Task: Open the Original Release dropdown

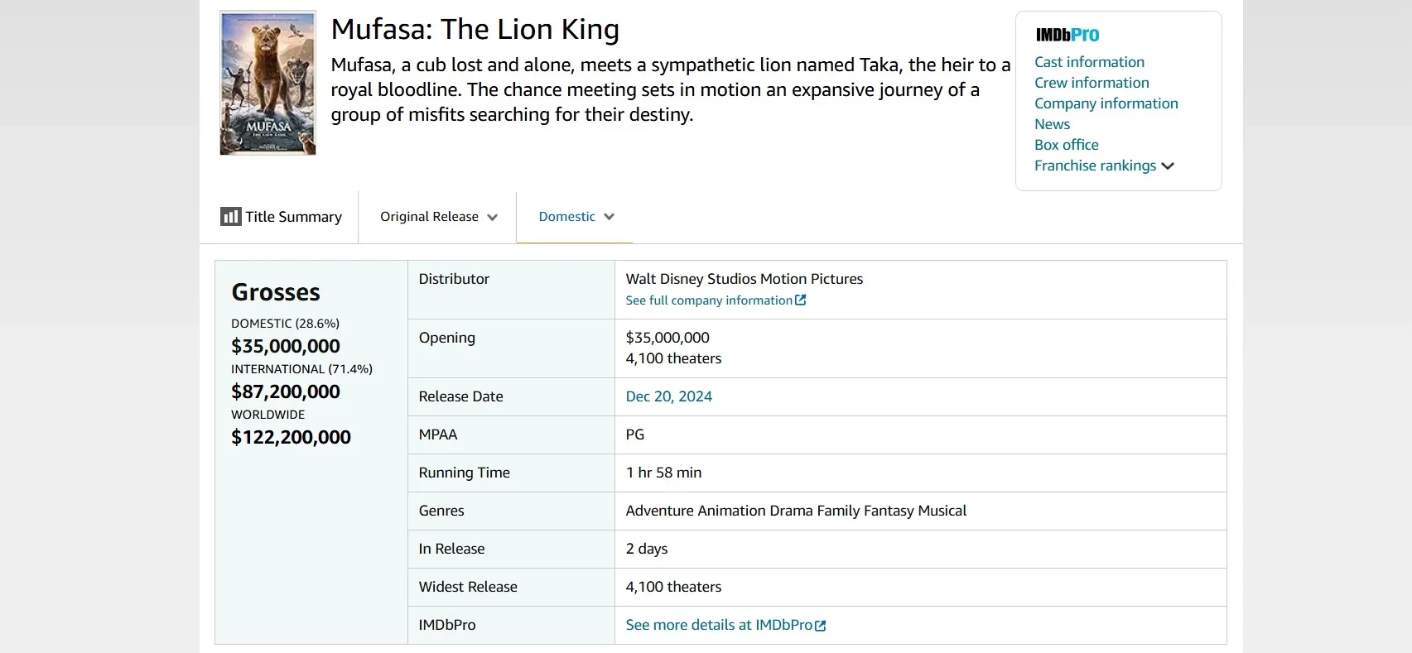Action: tap(438, 217)
